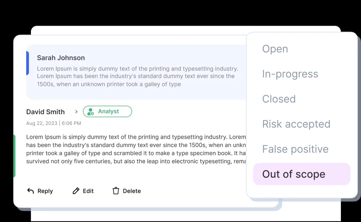
Task: Click the David Smith author name
Action: point(45,112)
